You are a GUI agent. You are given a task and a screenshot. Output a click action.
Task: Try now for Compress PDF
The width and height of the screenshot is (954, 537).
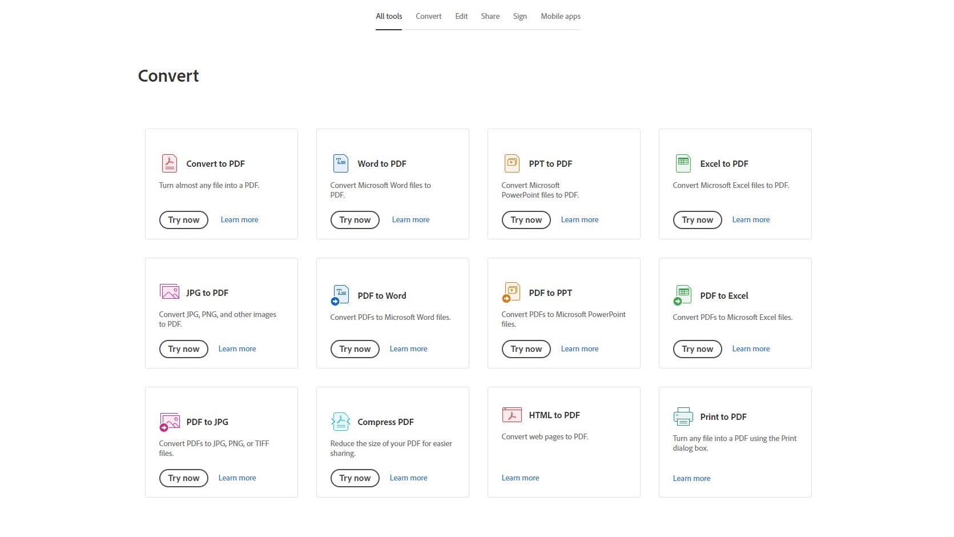(x=355, y=478)
